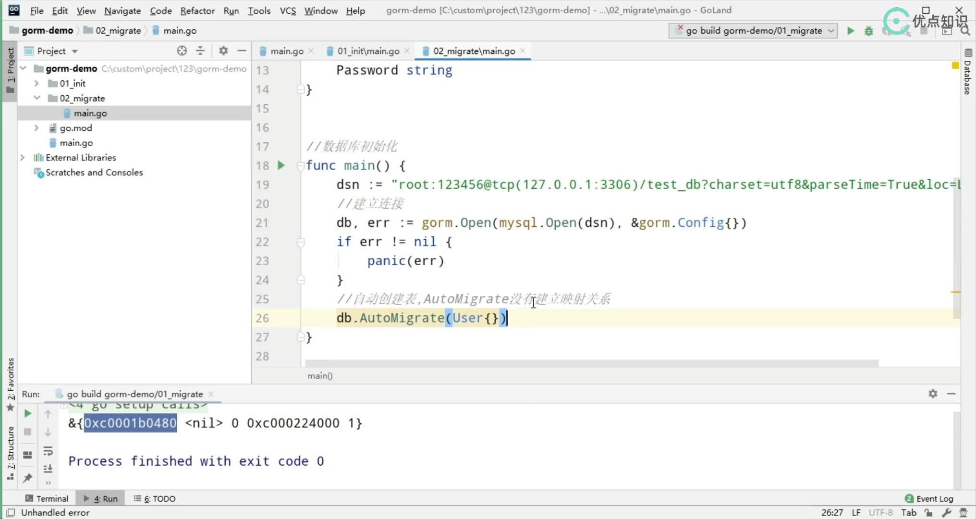Collapse all in Project panel
The image size is (976, 519).
pos(200,50)
